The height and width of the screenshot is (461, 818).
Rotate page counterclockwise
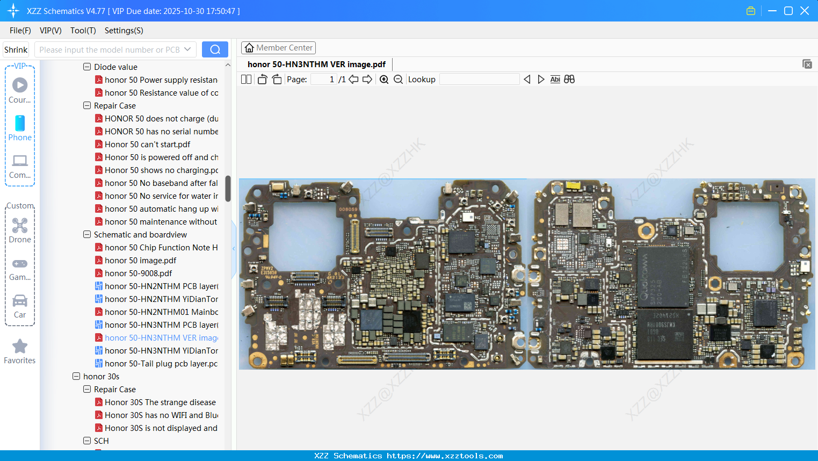click(x=262, y=80)
